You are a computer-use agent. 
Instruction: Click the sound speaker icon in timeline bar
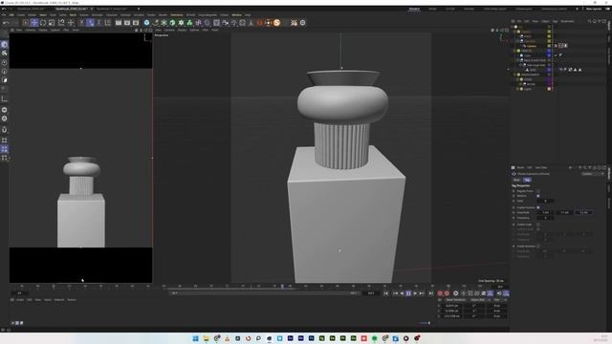click(x=499, y=293)
